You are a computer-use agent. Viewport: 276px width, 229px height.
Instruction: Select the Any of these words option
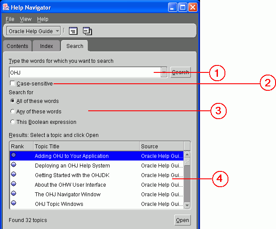13,111
